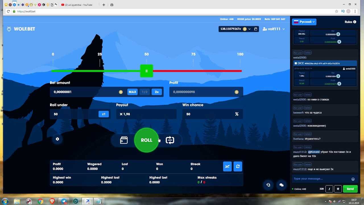Image resolution: width=364 pixels, height=205 pixels.
Task: Switch to the YouTube browser tab
Action: [x=78, y=5]
